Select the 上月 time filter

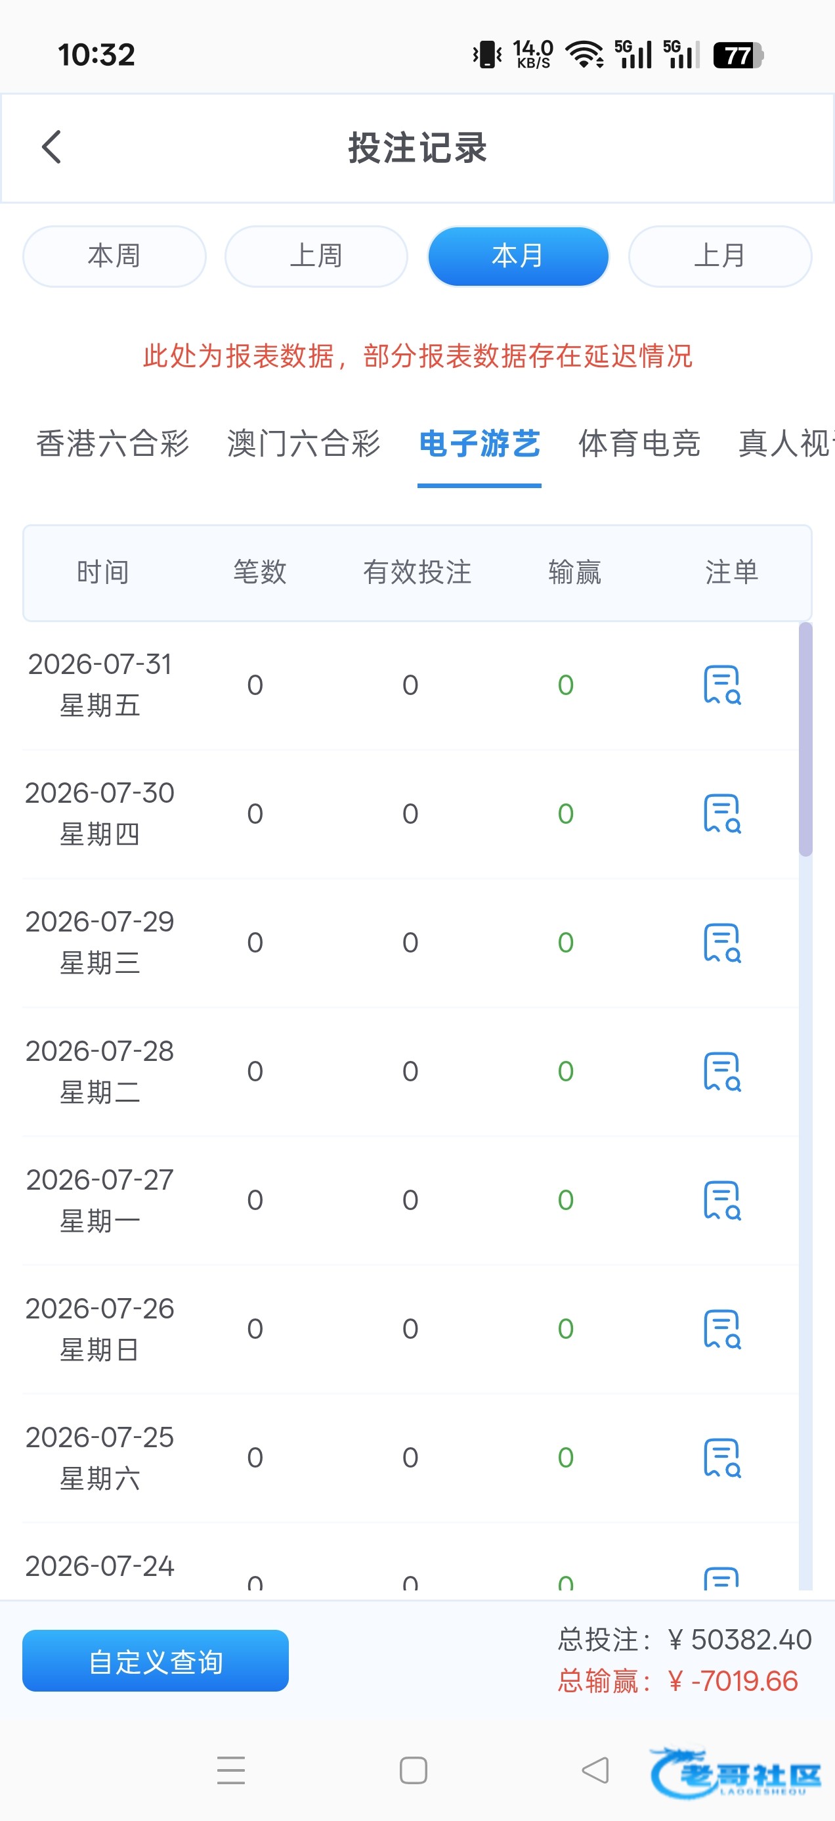tap(720, 256)
